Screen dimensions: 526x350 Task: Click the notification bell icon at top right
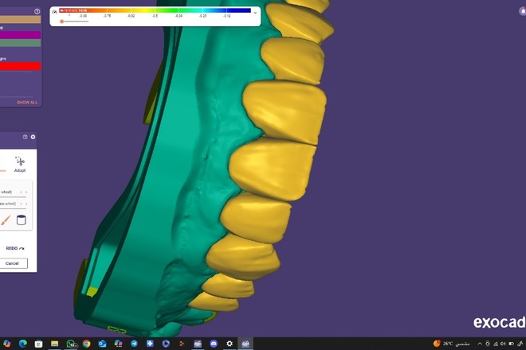[523, 11]
